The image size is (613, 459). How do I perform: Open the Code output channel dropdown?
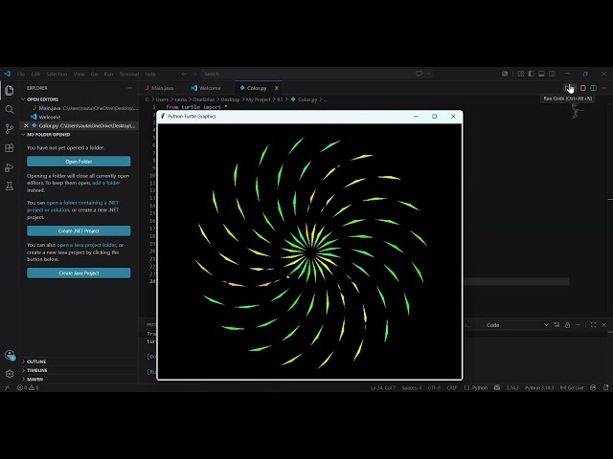[517, 325]
